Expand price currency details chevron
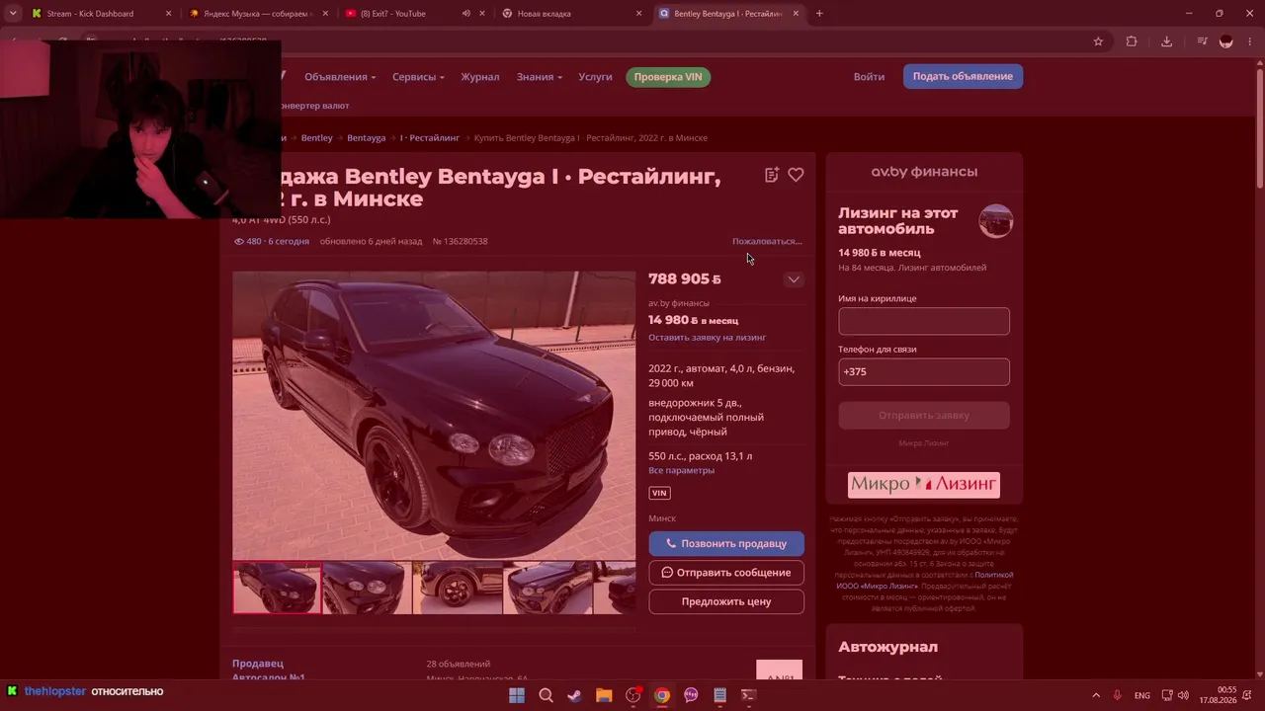Screen dimensions: 1265x711 [x=794, y=279]
